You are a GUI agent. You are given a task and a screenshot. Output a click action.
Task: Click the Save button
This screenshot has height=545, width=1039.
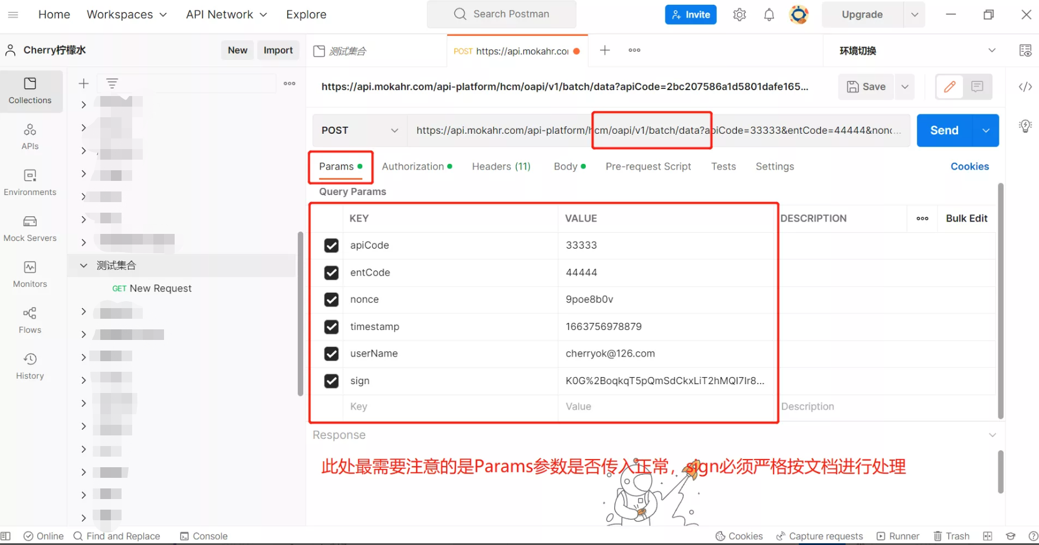(x=866, y=87)
